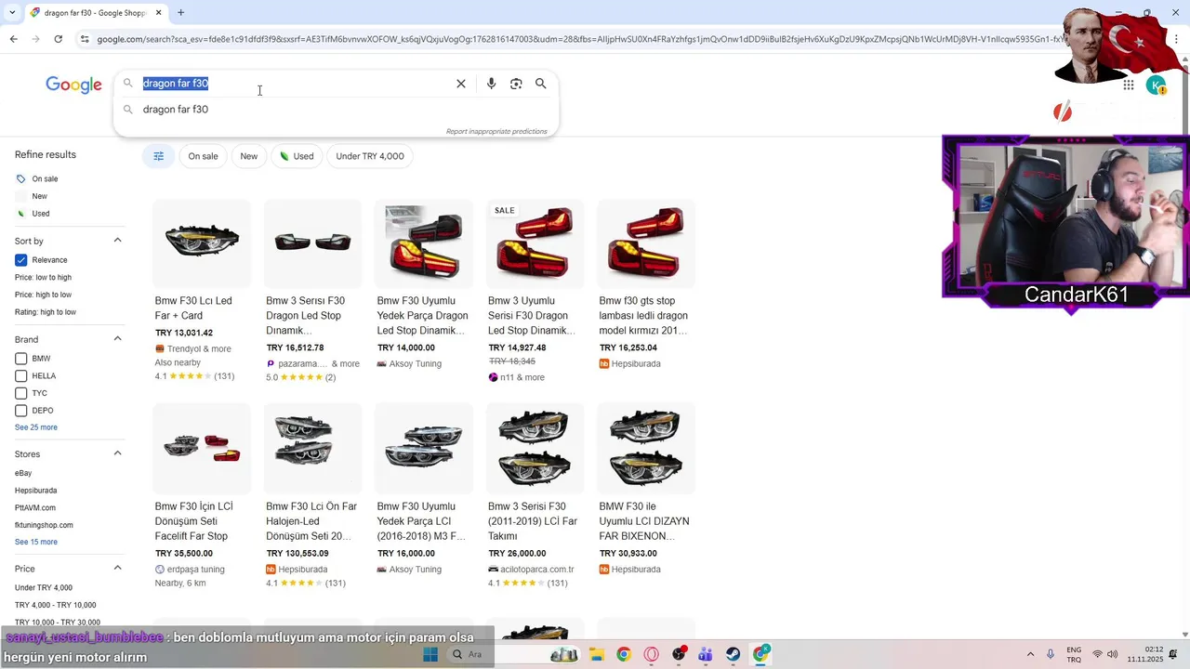This screenshot has height=669, width=1190.
Task: Open OBS Studio from taskbar
Action: (679, 654)
